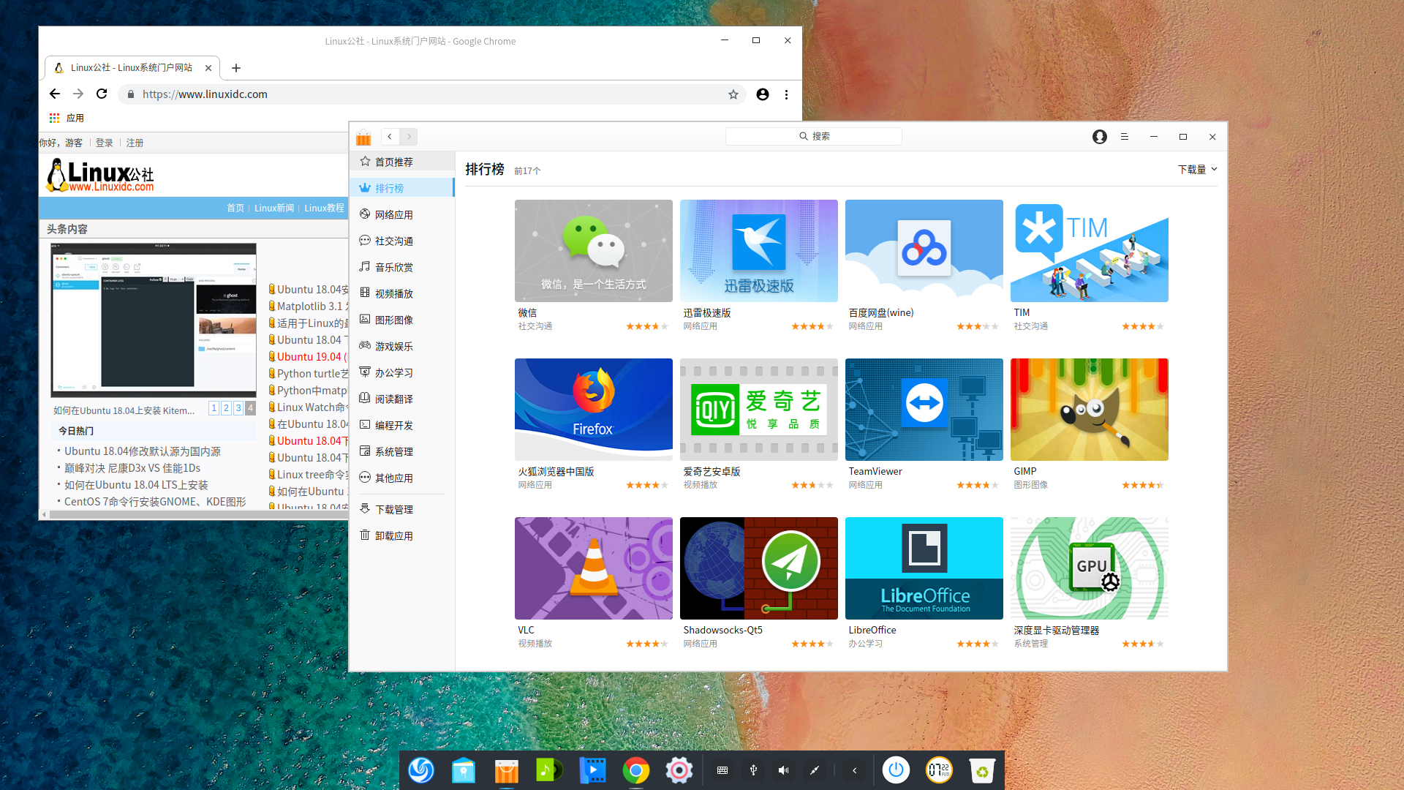Screen dimensions: 1404x790
Task: Open the LibreOffice app card
Action: click(924, 583)
